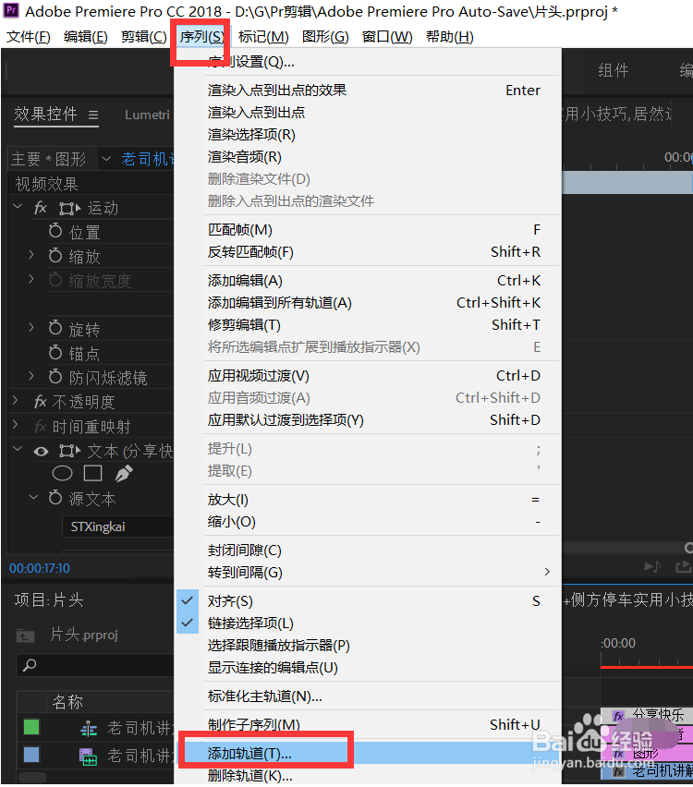Hide the 文本 layer with eye icon
Screen dimensions: 693x787
42,451
